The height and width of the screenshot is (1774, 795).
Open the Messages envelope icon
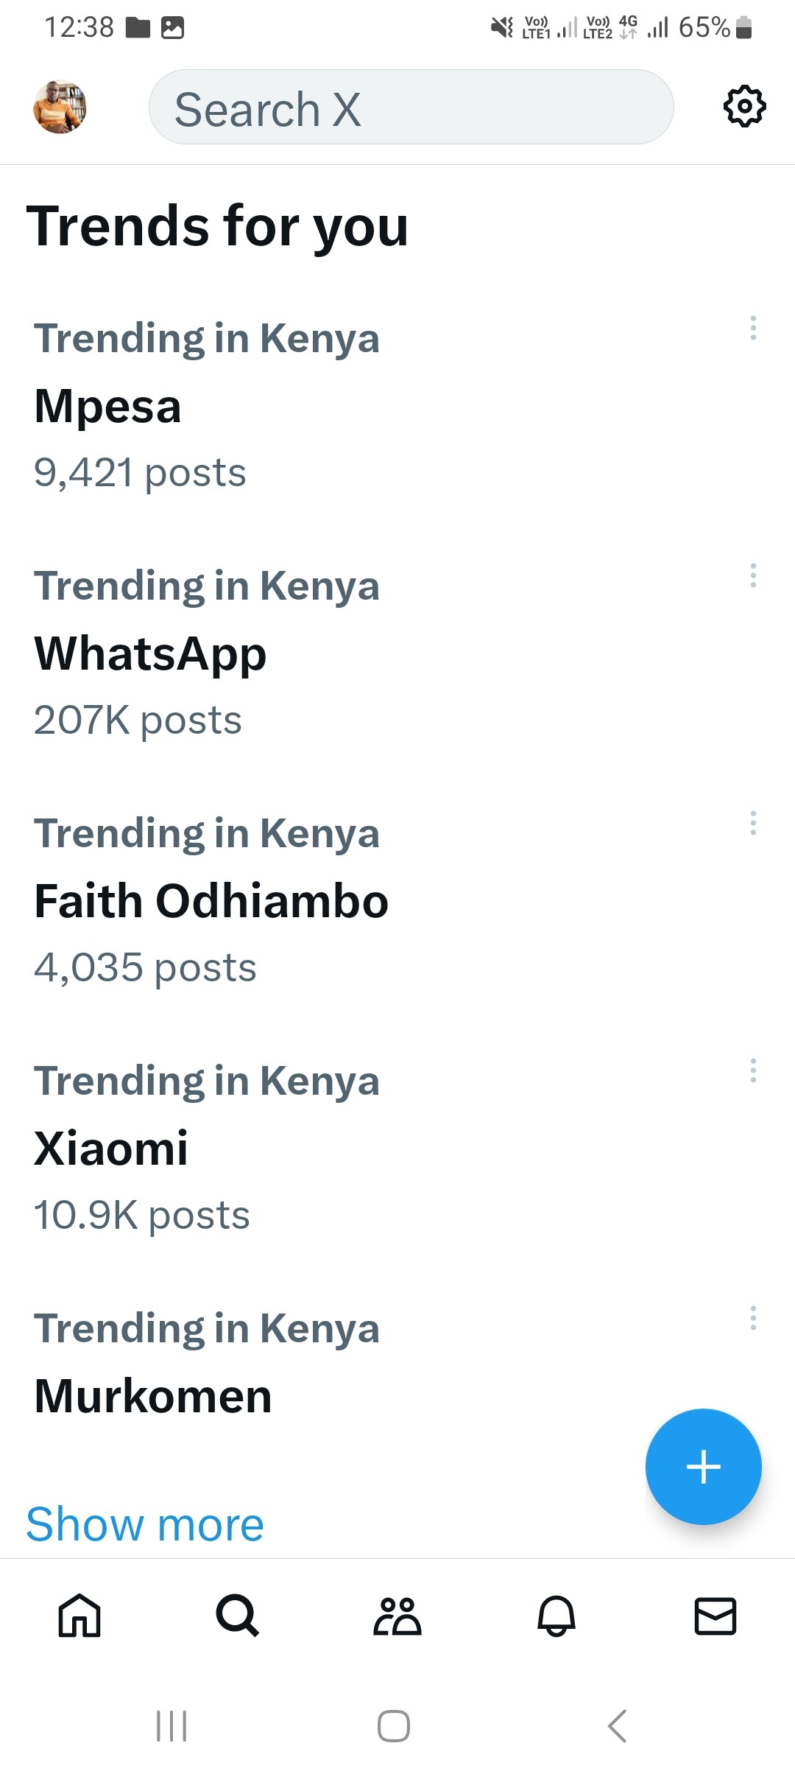715,1616
